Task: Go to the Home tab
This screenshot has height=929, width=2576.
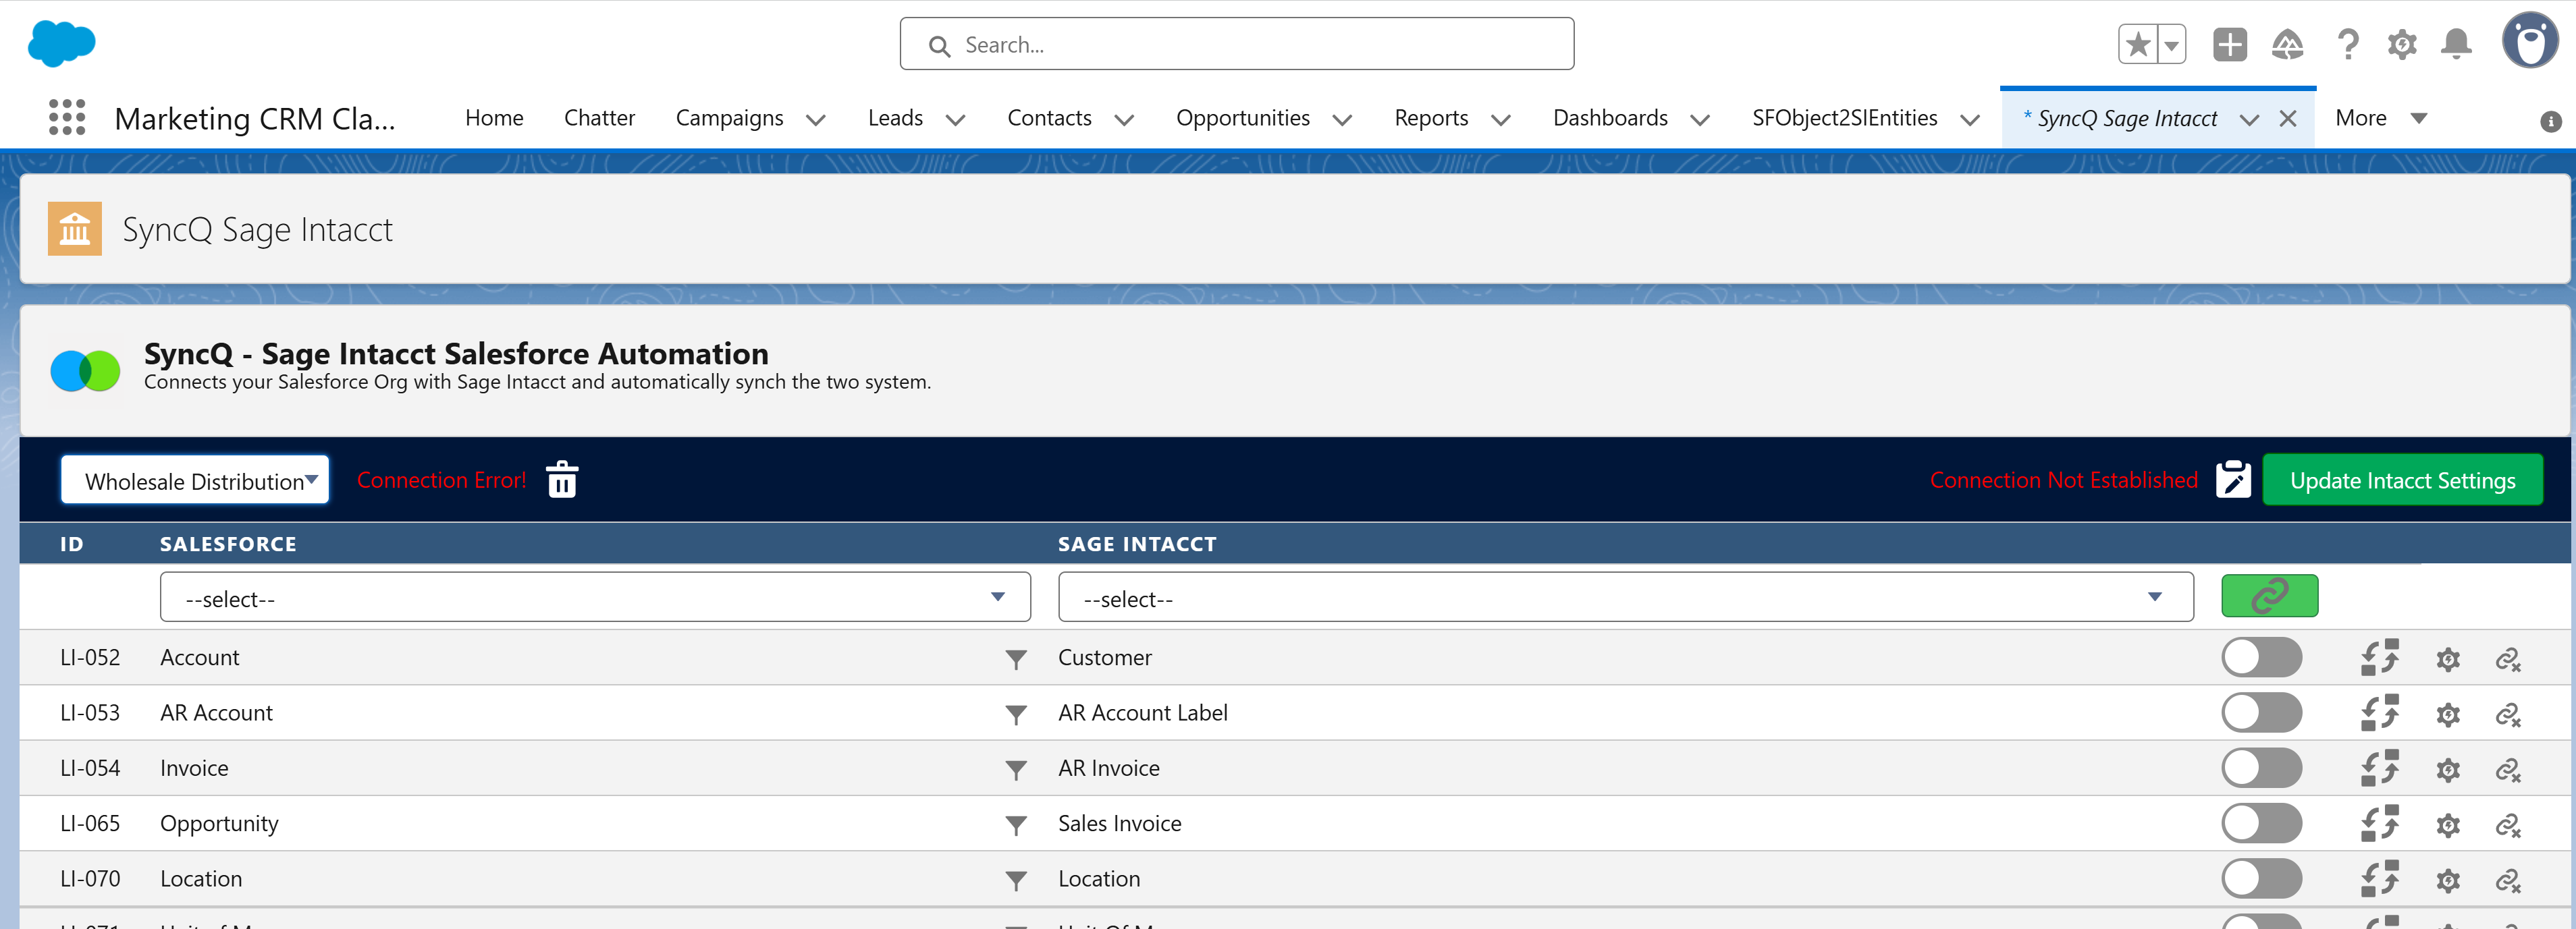Action: point(494,118)
